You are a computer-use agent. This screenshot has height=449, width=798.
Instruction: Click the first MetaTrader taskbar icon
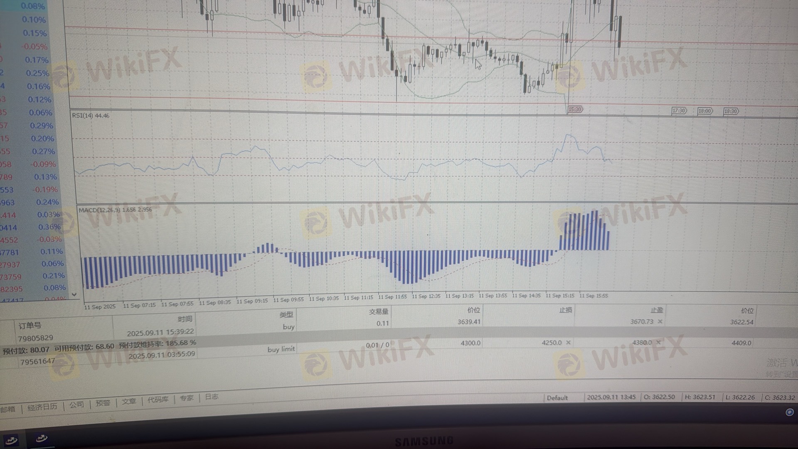11,440
